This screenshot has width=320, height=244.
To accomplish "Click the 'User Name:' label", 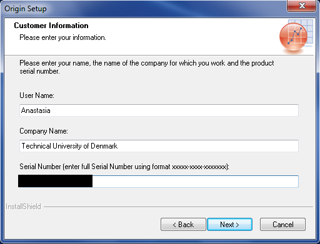I will 37,95.
